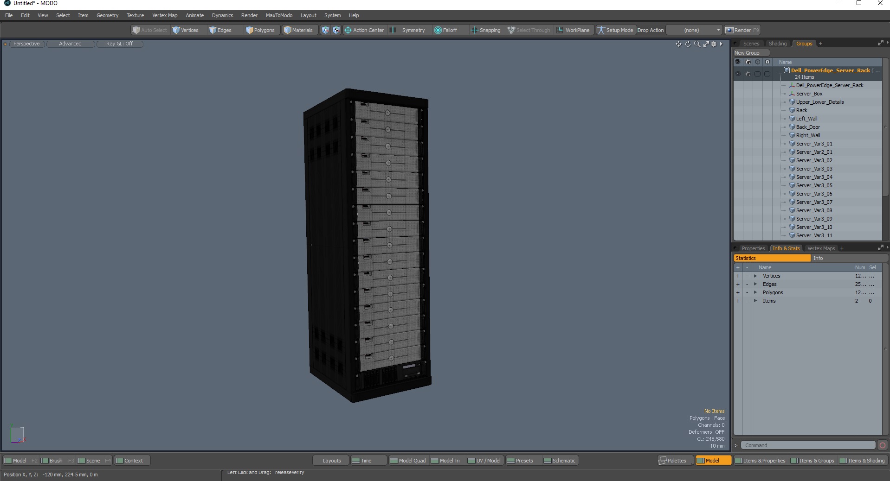The height and width of the screenshot is (481, 890).
Task: Click the Render F9 button
Action: pyautogui.click(x=742, y=30)
